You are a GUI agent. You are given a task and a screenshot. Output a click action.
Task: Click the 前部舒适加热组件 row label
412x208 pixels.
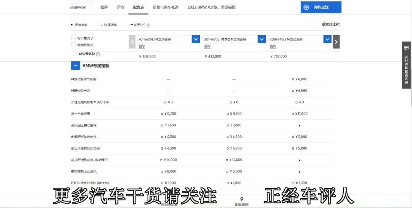click(84, 137)
